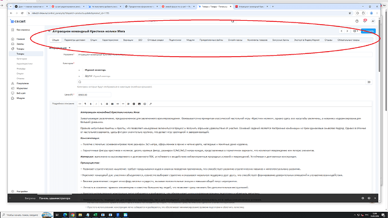Switch to the Прикрепленные файлы tab

[x=211, y=40]
